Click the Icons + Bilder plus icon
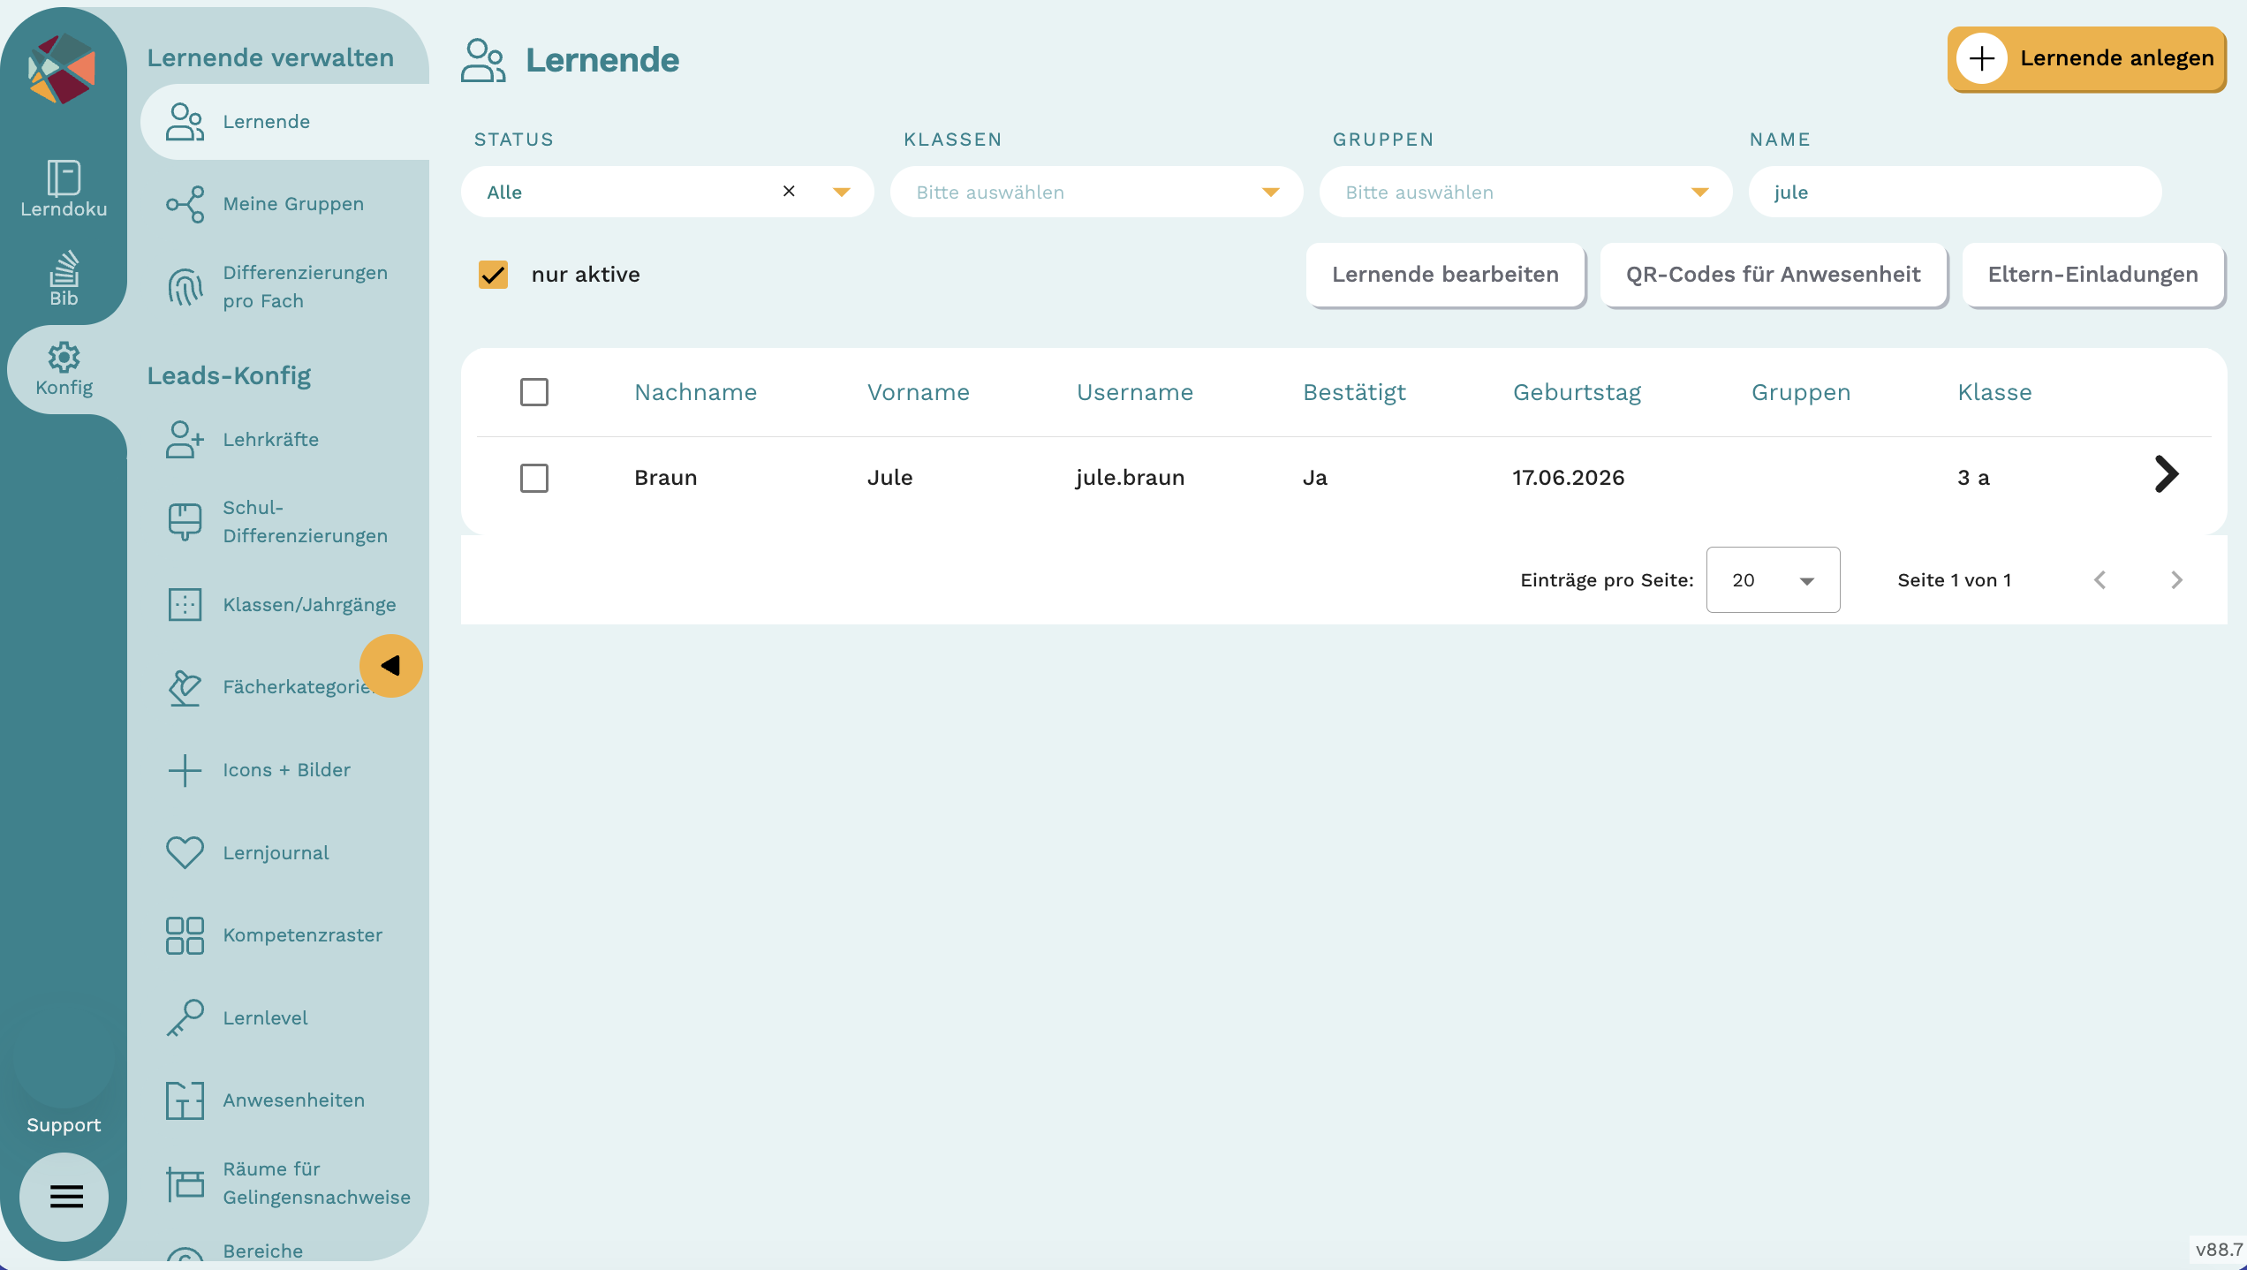Screen dimensions: 2247x1270 [x=185, y=770]
